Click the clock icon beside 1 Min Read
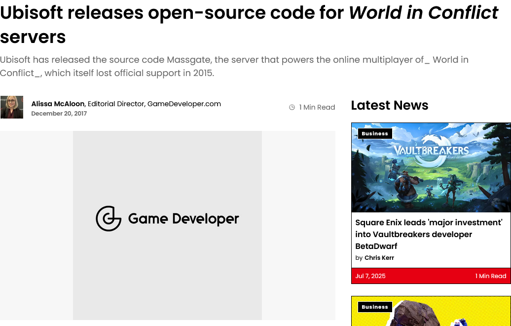The image size is (511, 326). pyautogui.click(x=292, y=107)
